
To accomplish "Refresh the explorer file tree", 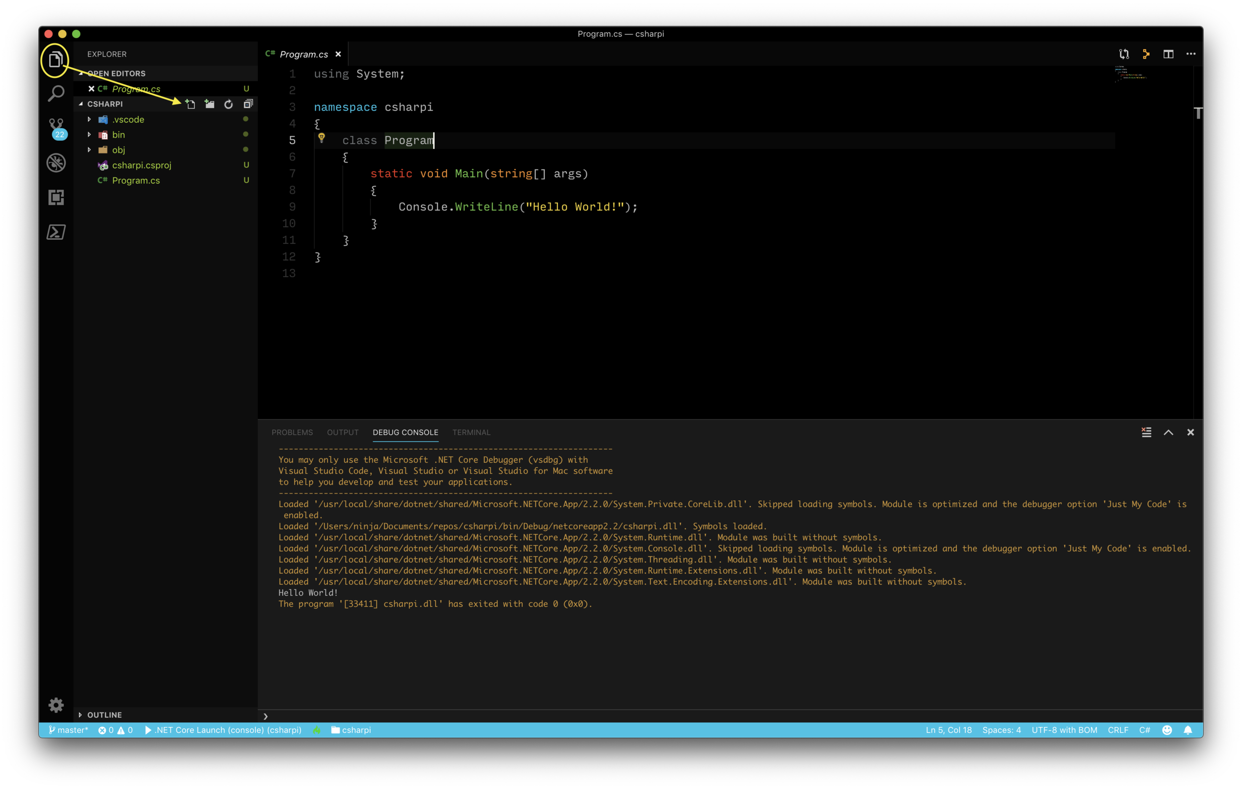I will (x=229, y=104).
